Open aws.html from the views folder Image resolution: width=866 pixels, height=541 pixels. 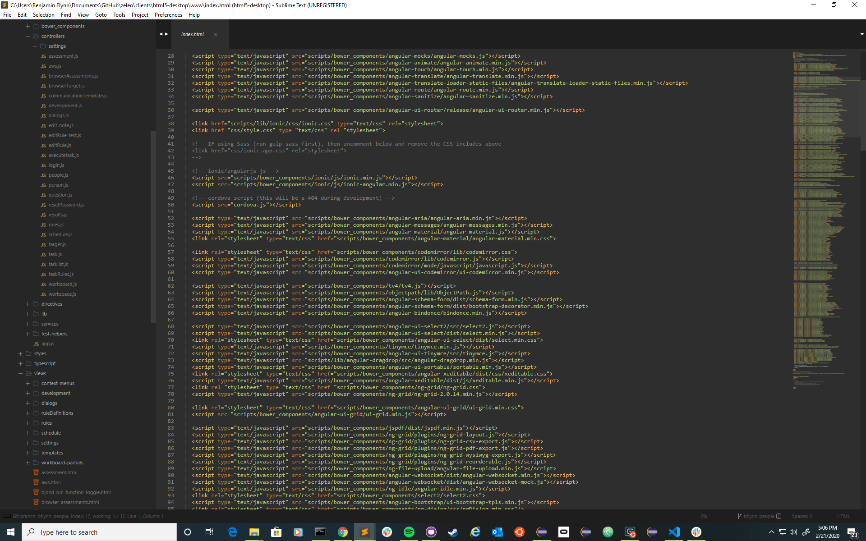(x=51, y=482)
